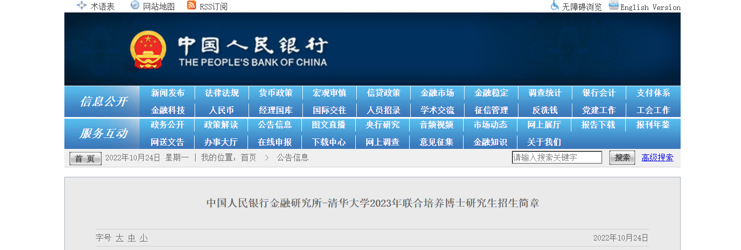
Task: Click the English Version icon
Action: pyautogui.click(x=614, y=5)
